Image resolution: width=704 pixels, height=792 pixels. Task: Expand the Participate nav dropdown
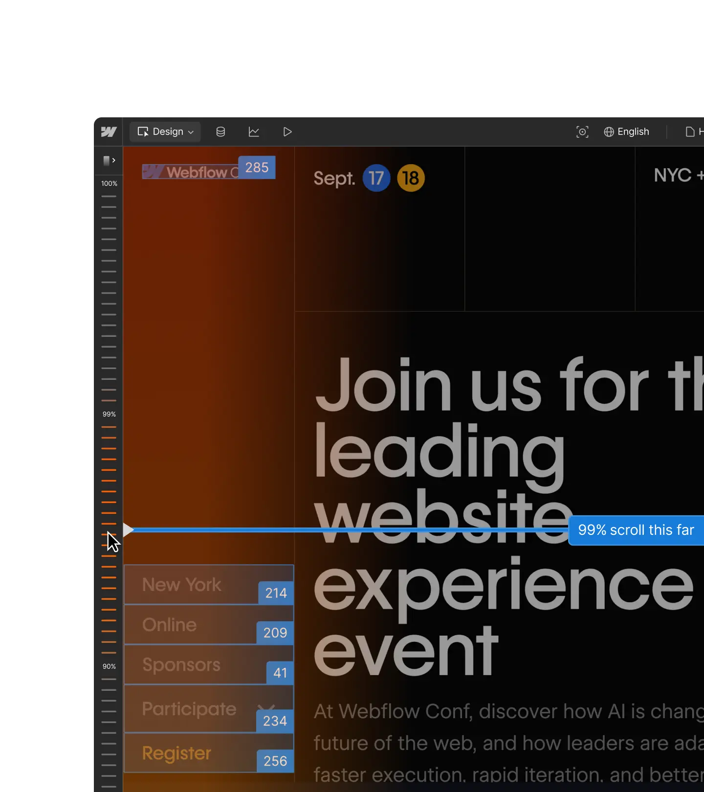coord(209,709)
